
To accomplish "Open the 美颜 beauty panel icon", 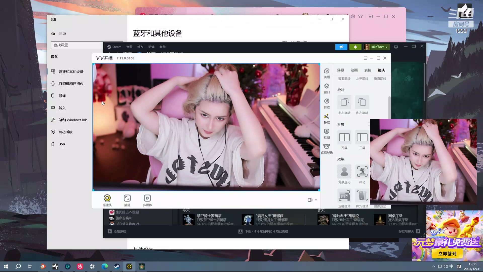I will (x=327, y=73).
